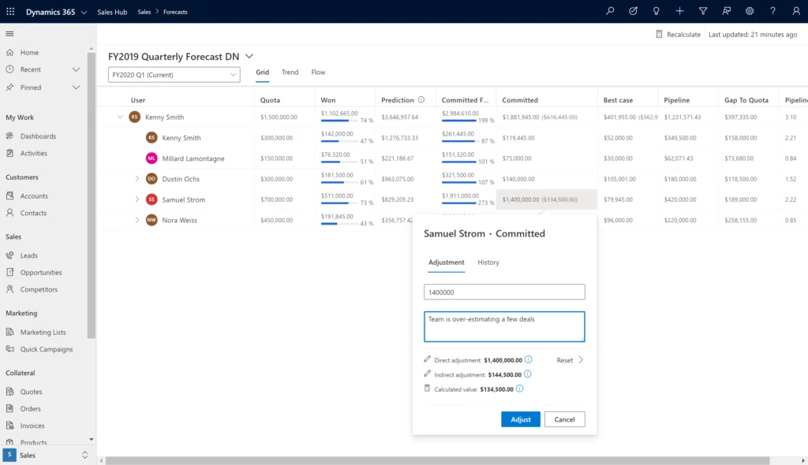This screenshot has width=808, height=465.
Task: Click the Recalculate icon
Action: 660,35
